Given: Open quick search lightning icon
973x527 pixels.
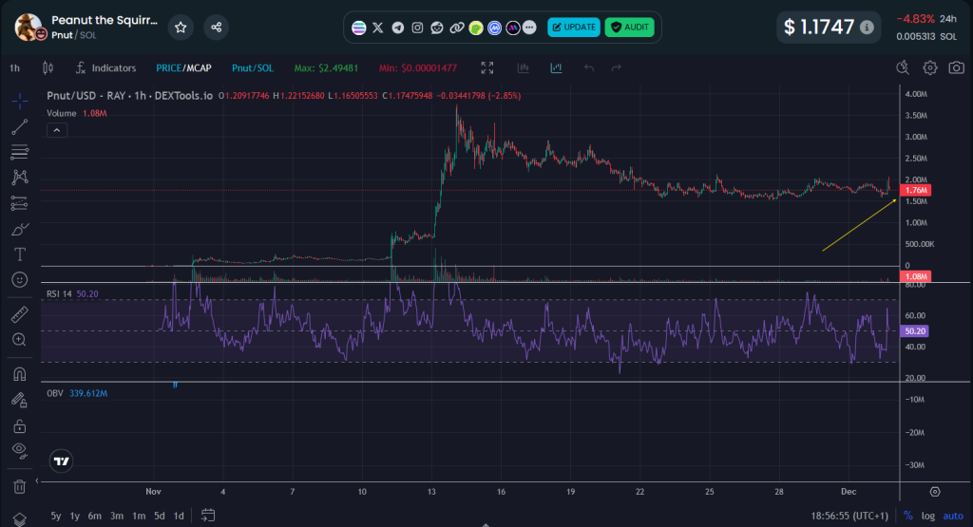Looking at the screenshot, I should tap(903, 68).
